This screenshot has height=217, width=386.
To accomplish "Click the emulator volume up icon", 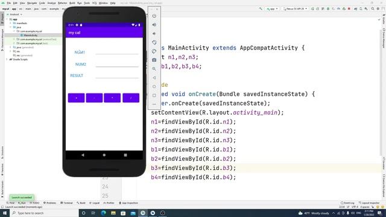I will click(154, 25).
